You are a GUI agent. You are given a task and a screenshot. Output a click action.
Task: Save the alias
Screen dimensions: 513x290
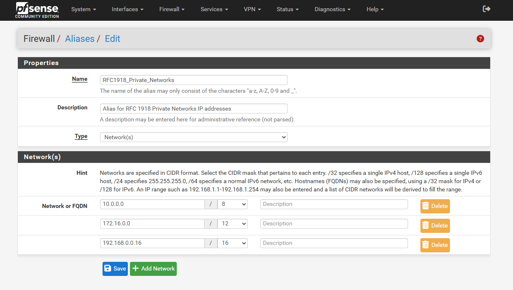115,268
